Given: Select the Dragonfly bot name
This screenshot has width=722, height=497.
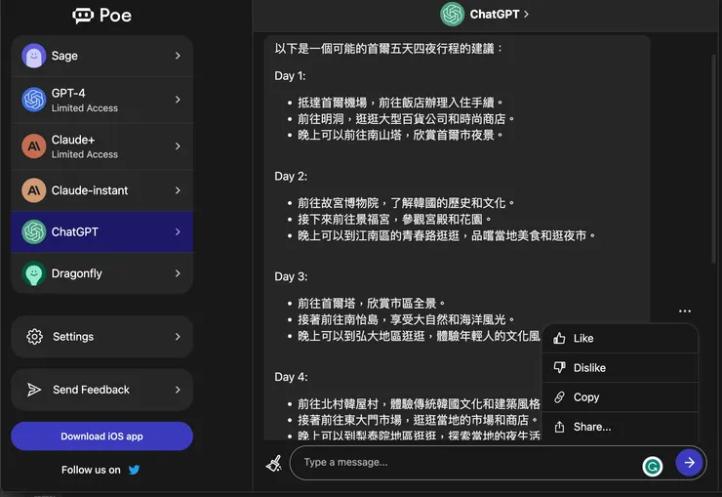Looking at the screenshot, I should [77, 273].
